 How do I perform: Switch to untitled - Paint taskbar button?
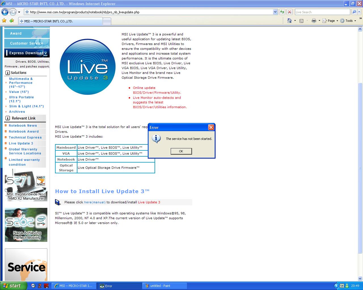click(165, 286)
